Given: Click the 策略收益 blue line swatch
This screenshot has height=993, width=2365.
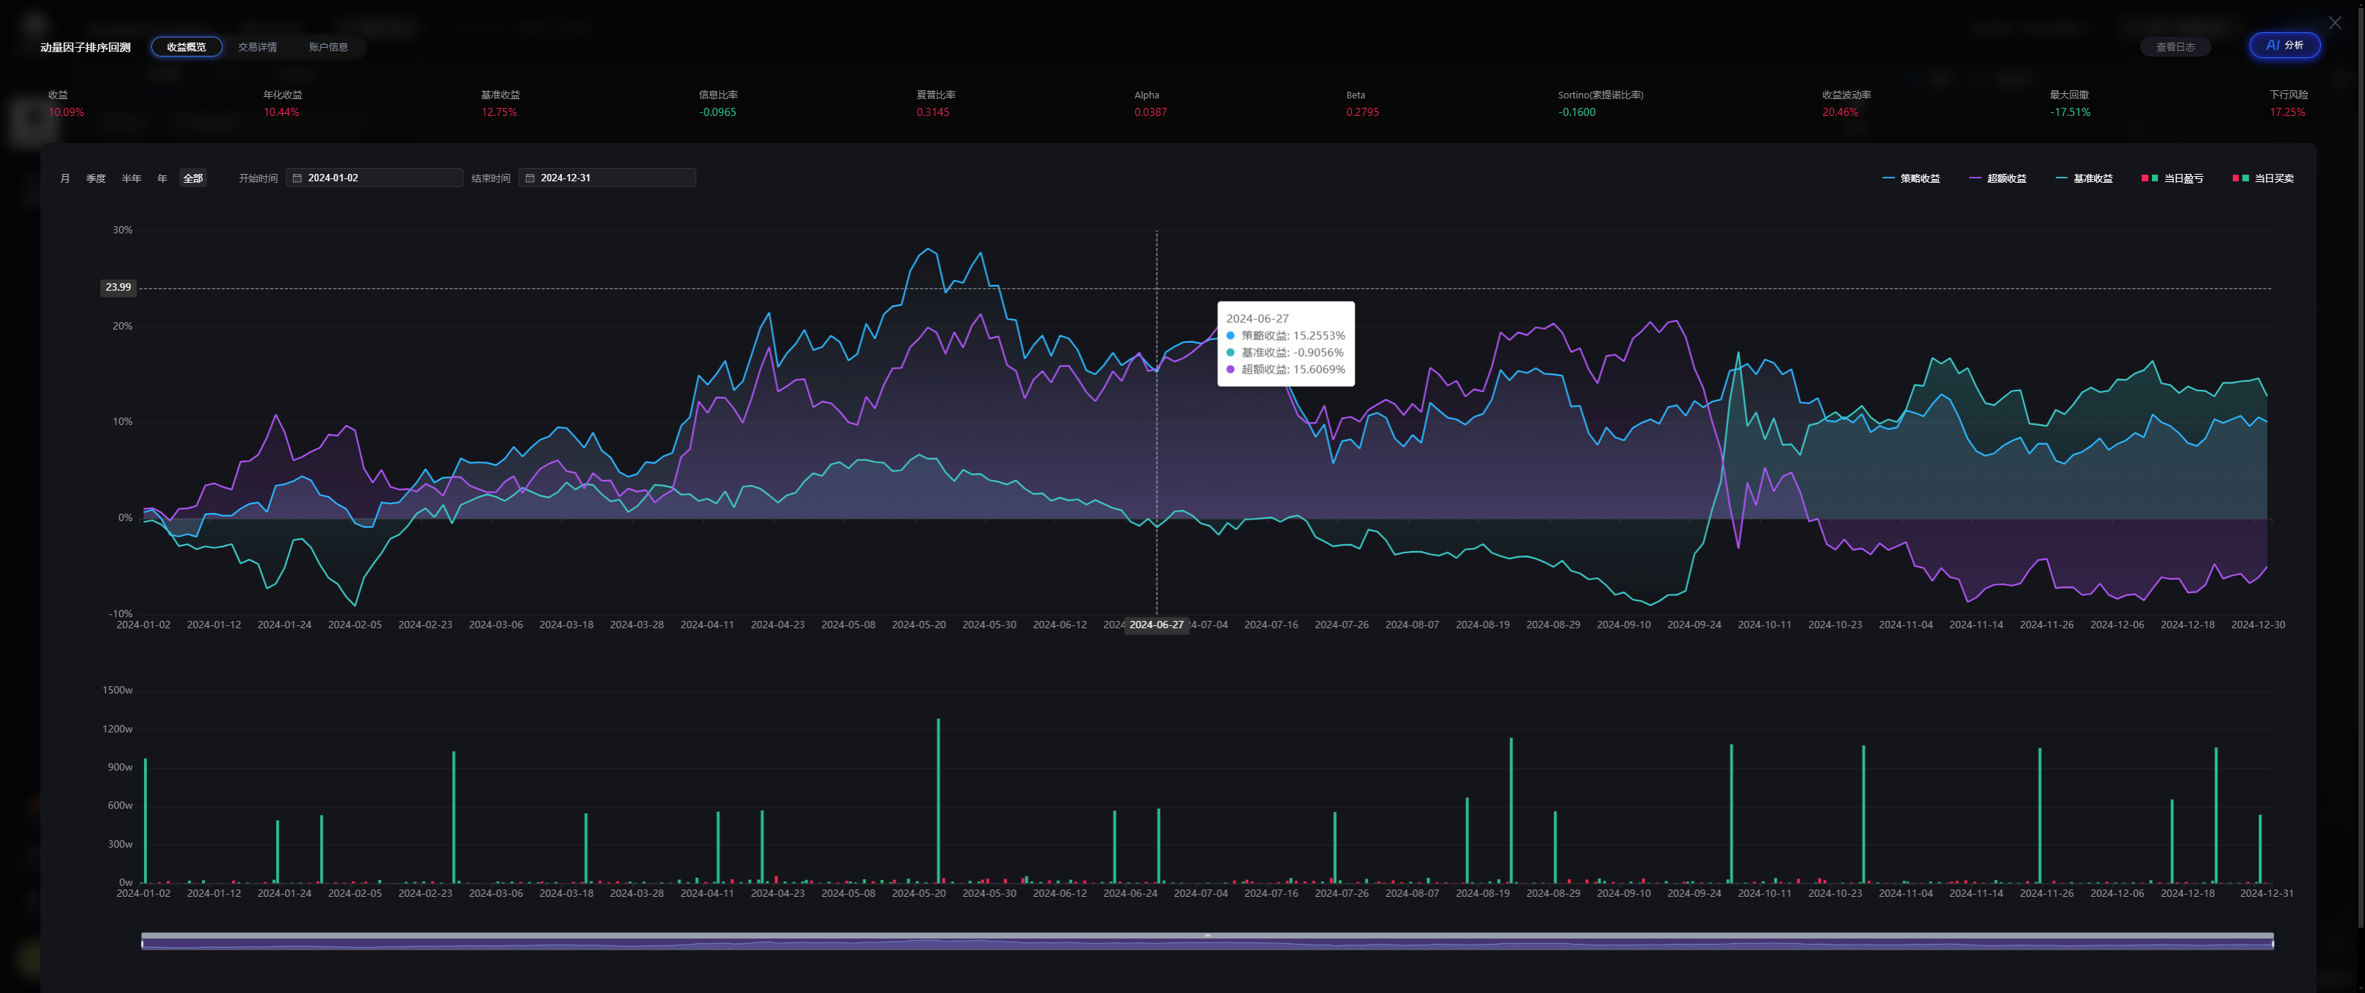Looking at the screenshot, I should tap(1888, 178).
